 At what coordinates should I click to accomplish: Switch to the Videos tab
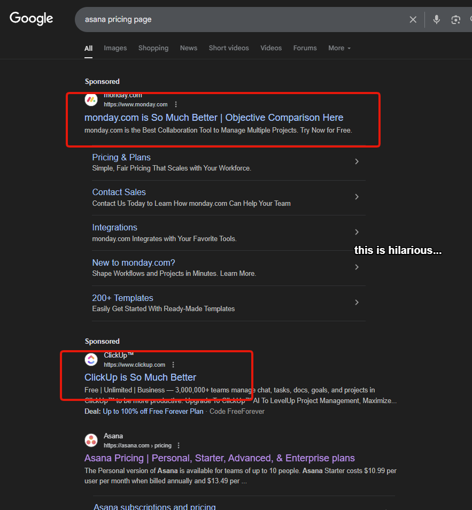click(x=270, y=48)
